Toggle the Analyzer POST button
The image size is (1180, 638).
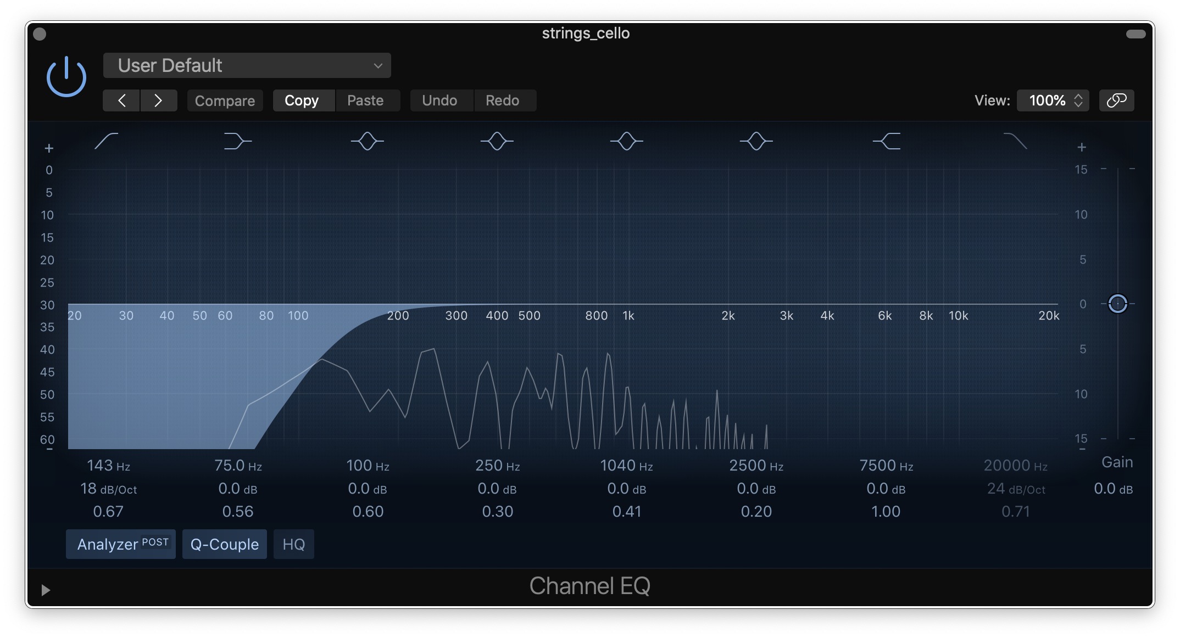coord(121,544)
